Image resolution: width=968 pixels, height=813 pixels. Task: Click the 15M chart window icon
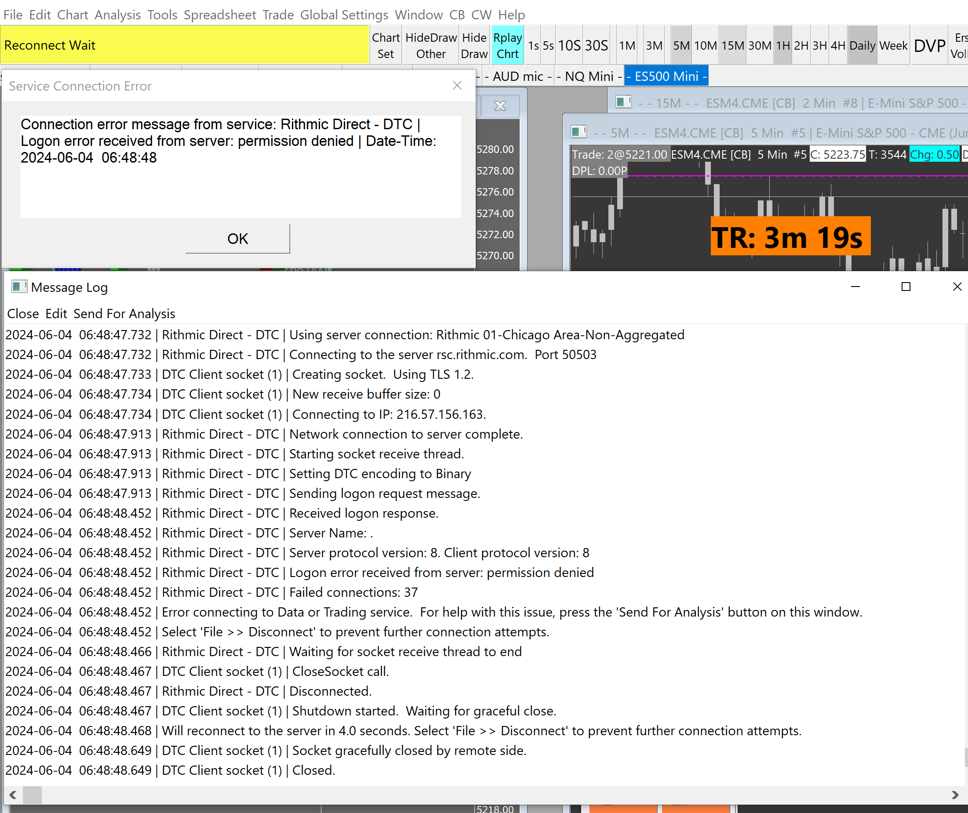click(623, 102)
